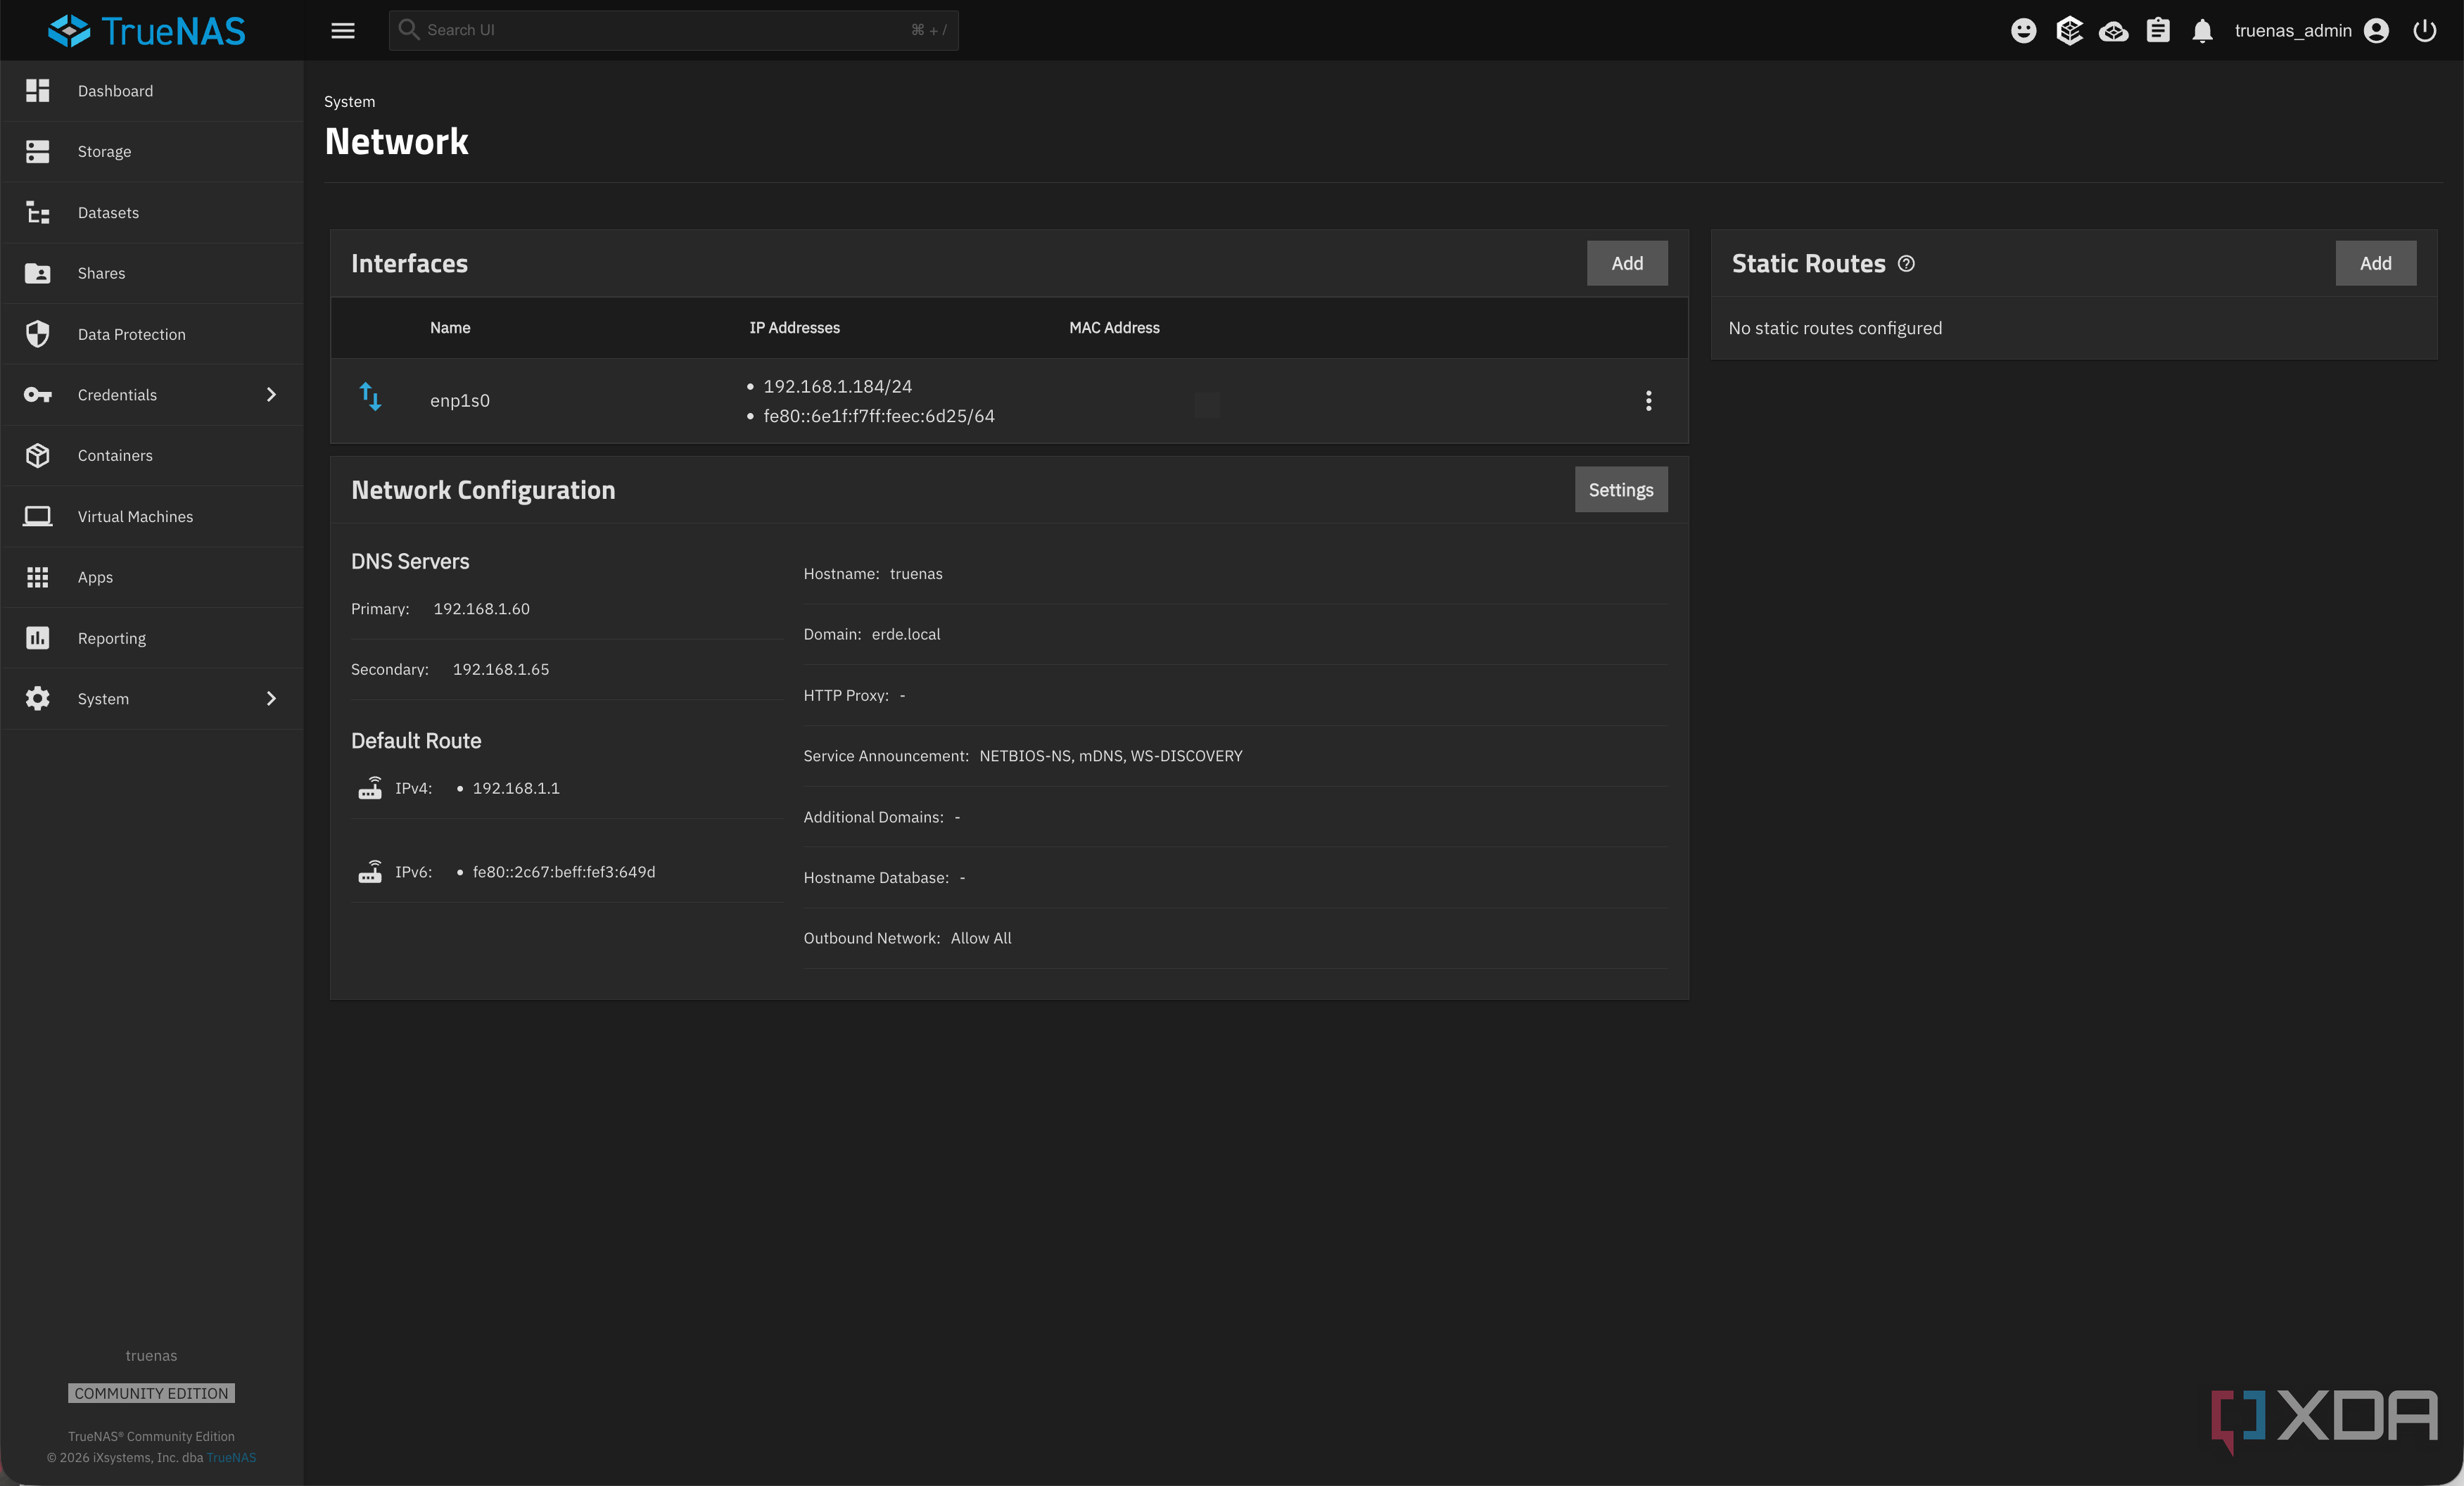Click Add in the Interfaces card

tap(1627, 263)
